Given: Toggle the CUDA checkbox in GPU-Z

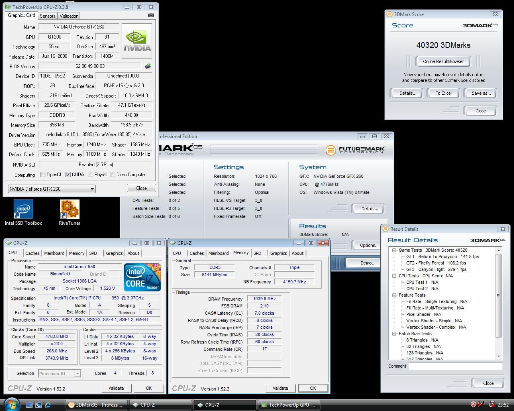Looking at the screenshot, I should pos(68,175).
